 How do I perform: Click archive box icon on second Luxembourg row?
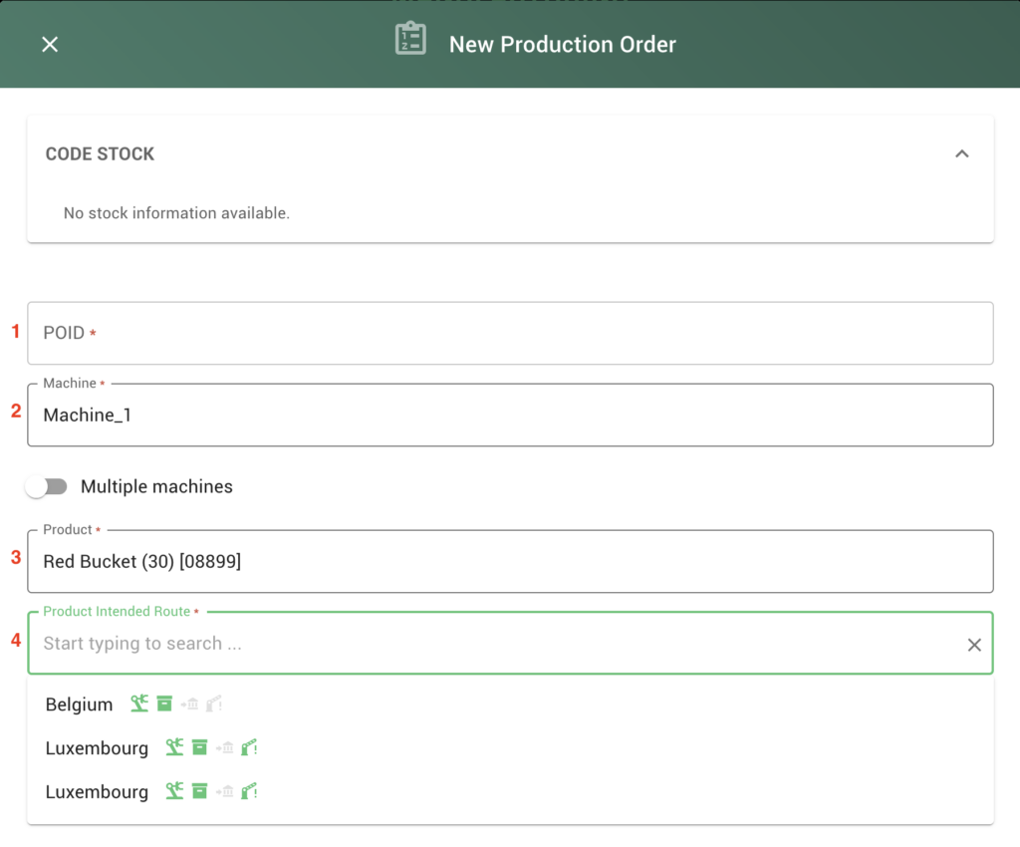(x=199, y=791)
